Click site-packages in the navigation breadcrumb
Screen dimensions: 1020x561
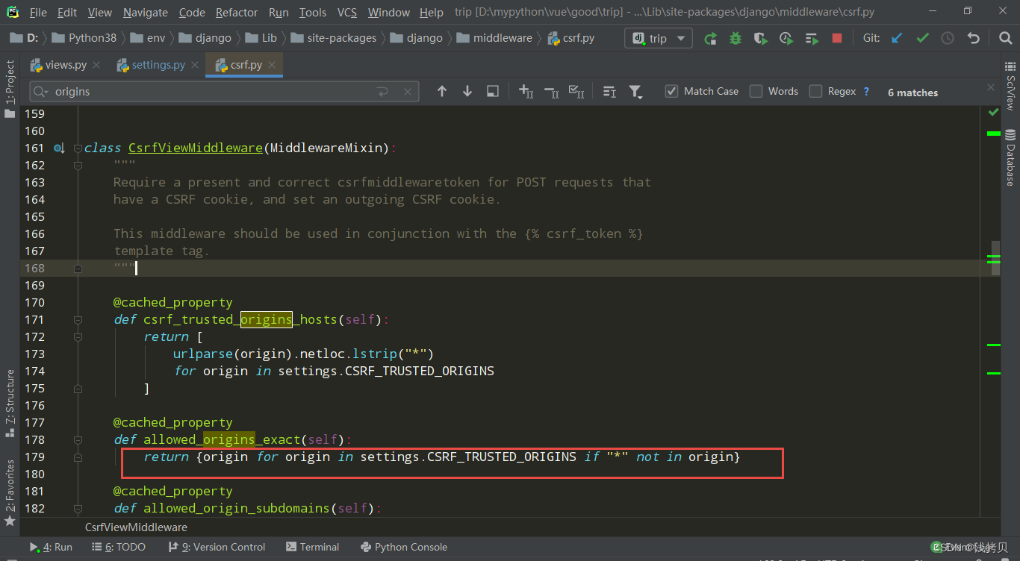point(333,38)
